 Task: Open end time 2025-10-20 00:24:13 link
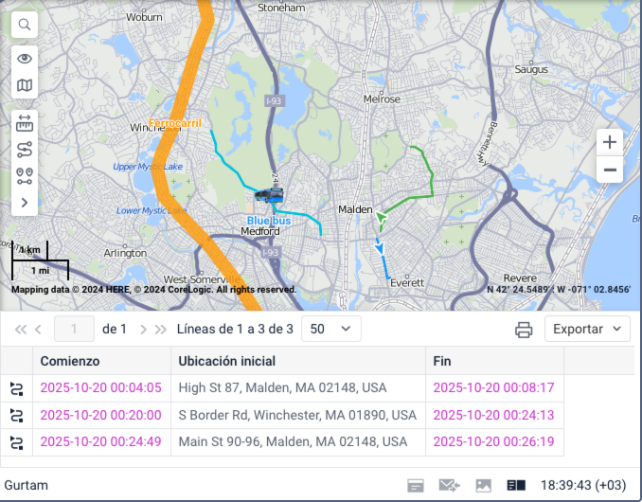point(492,415)
